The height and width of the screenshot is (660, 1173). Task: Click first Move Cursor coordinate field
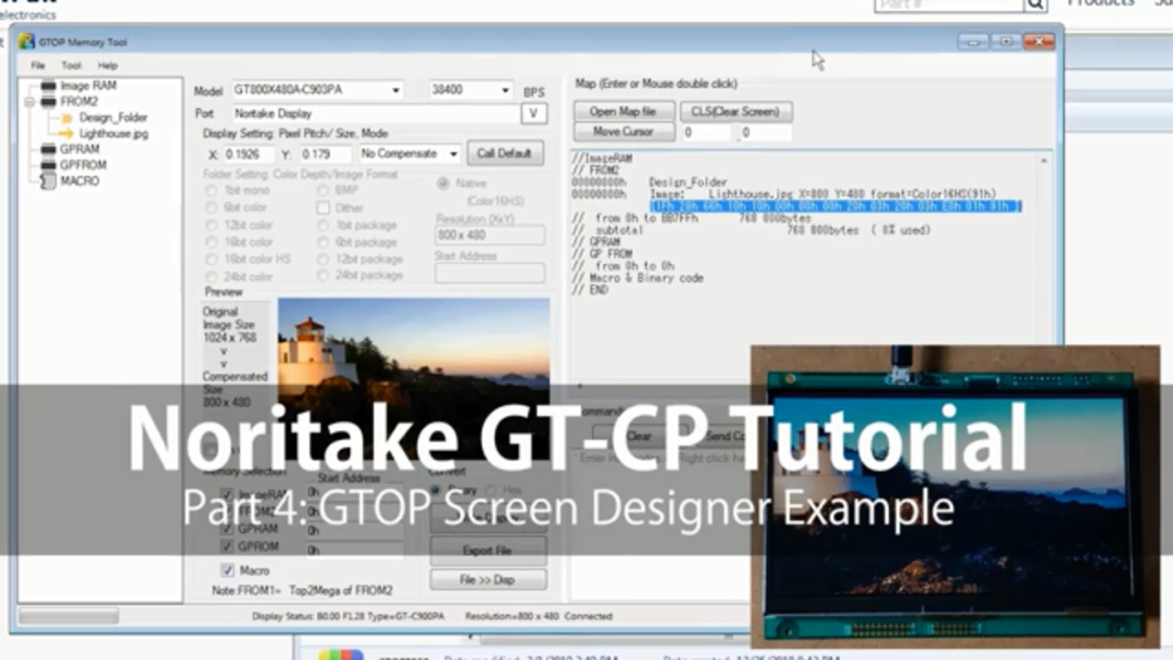pyautogui.click(x=707, y=133)
